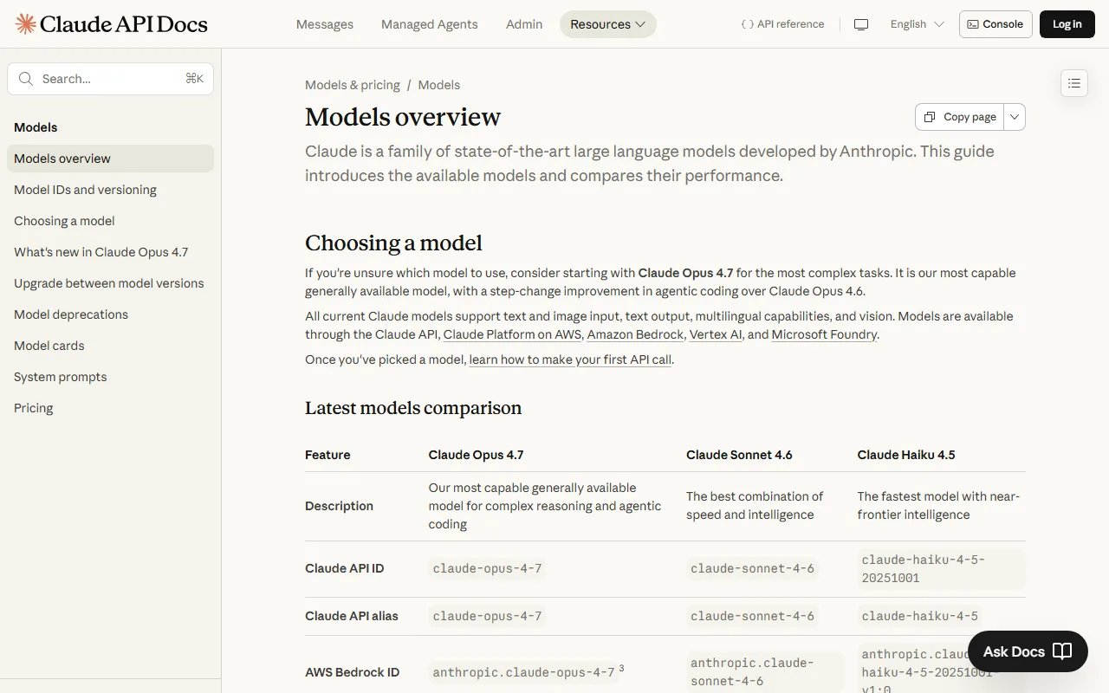
Task: Open the English language selector
Action: pyautogui.click(x=917, y=24)
